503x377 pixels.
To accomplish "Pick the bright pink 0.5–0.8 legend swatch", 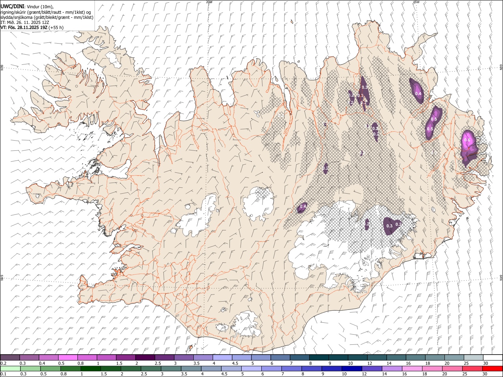I will (x=68, y=357).
